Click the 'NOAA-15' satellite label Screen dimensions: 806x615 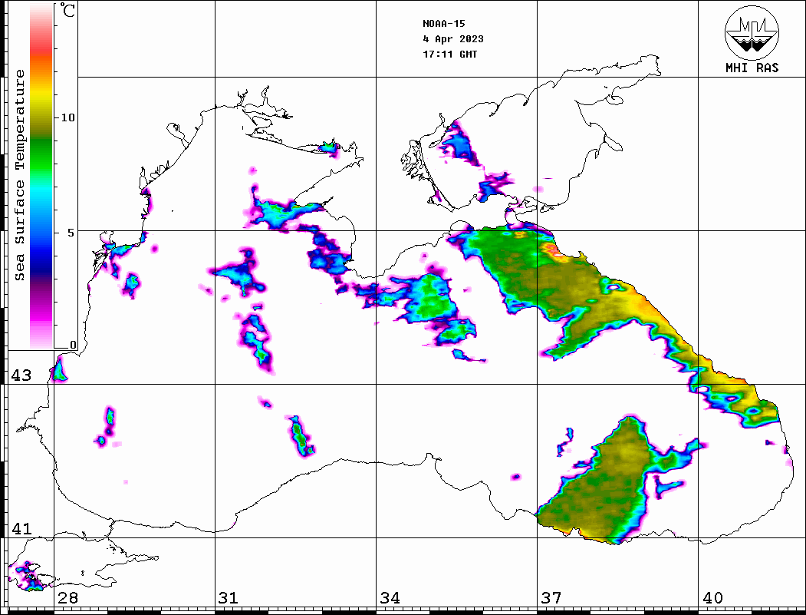point(443,24)
